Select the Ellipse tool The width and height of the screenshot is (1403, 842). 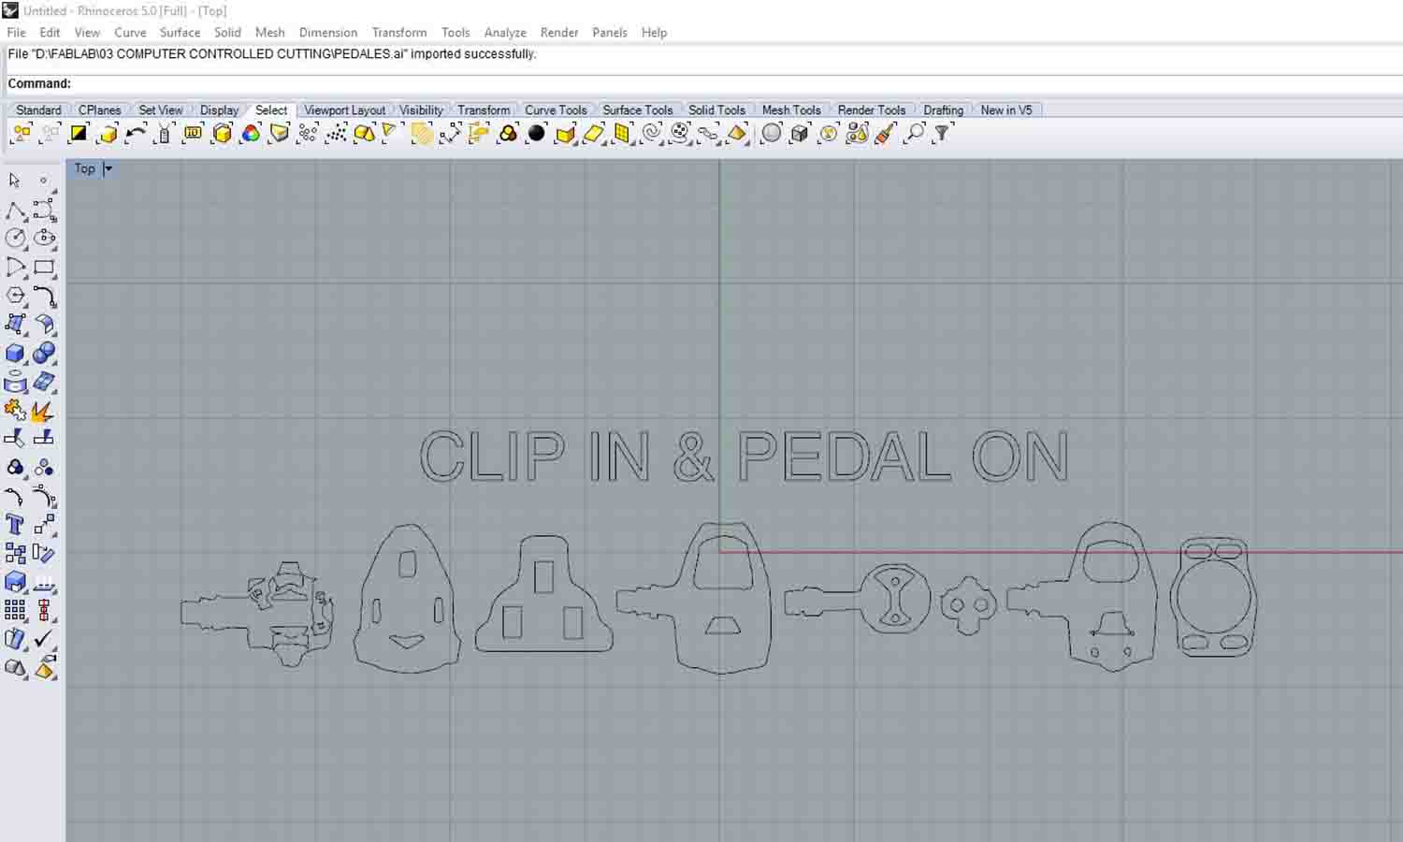[x=44, y=239]
